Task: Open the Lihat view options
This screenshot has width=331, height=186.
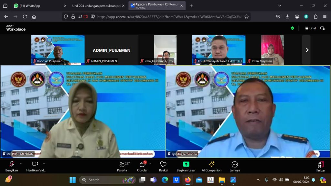Action: 311,28
